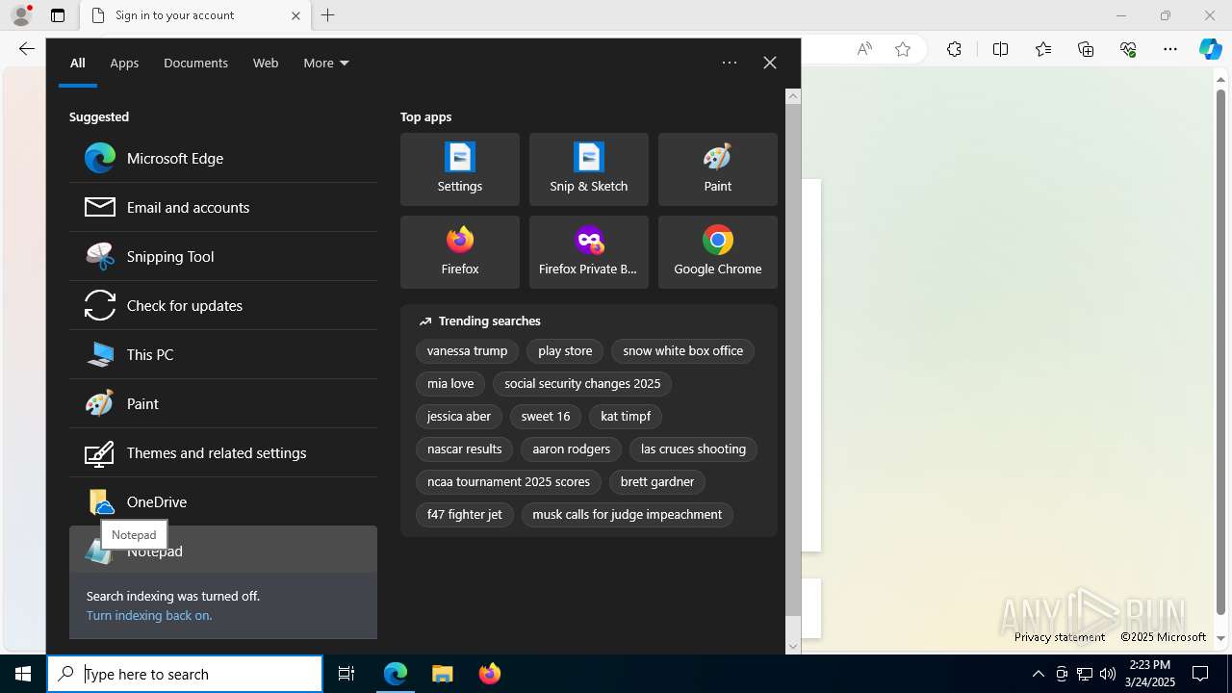Search trending las cruces shooting
The width and height of the screenshot is (1232, 693).
[x=693, y=449]
